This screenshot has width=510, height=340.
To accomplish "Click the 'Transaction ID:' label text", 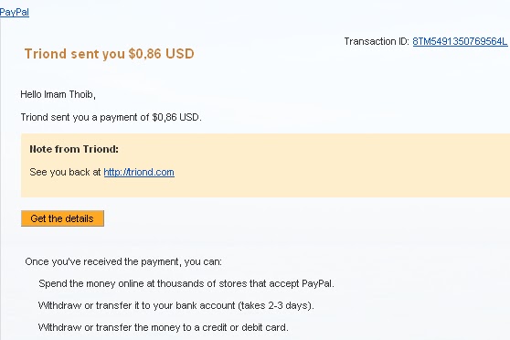I will tap(377, 42).
